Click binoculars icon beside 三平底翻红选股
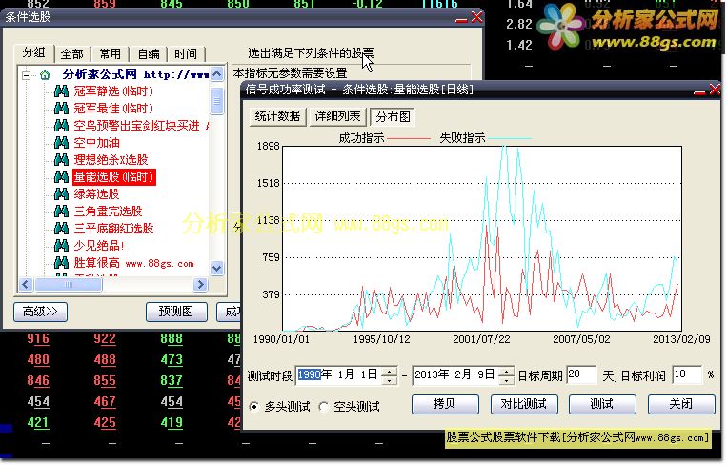The width and height of the screenshot is (727, 465). 61,228
